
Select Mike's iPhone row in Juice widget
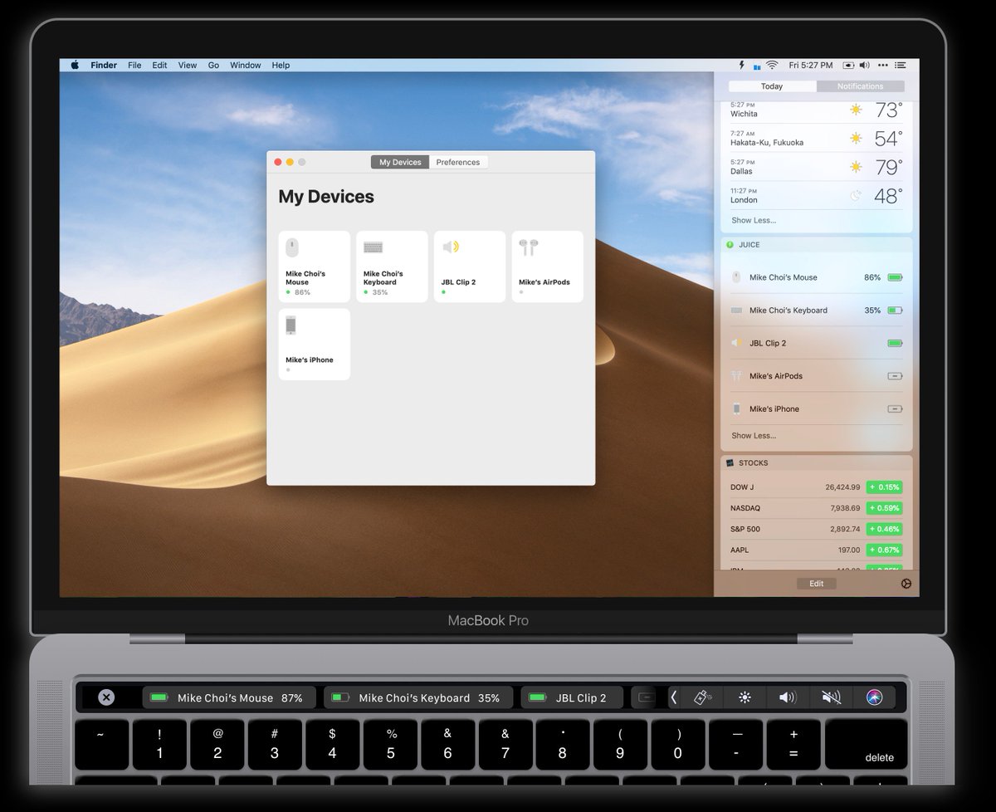(x=817, y=408)
